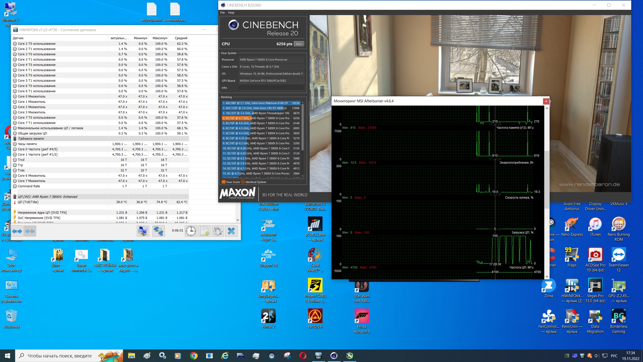This screenshot has width=643, height=362.
Task: Click Opera icon in the taskbar
Action: point(303,356)
